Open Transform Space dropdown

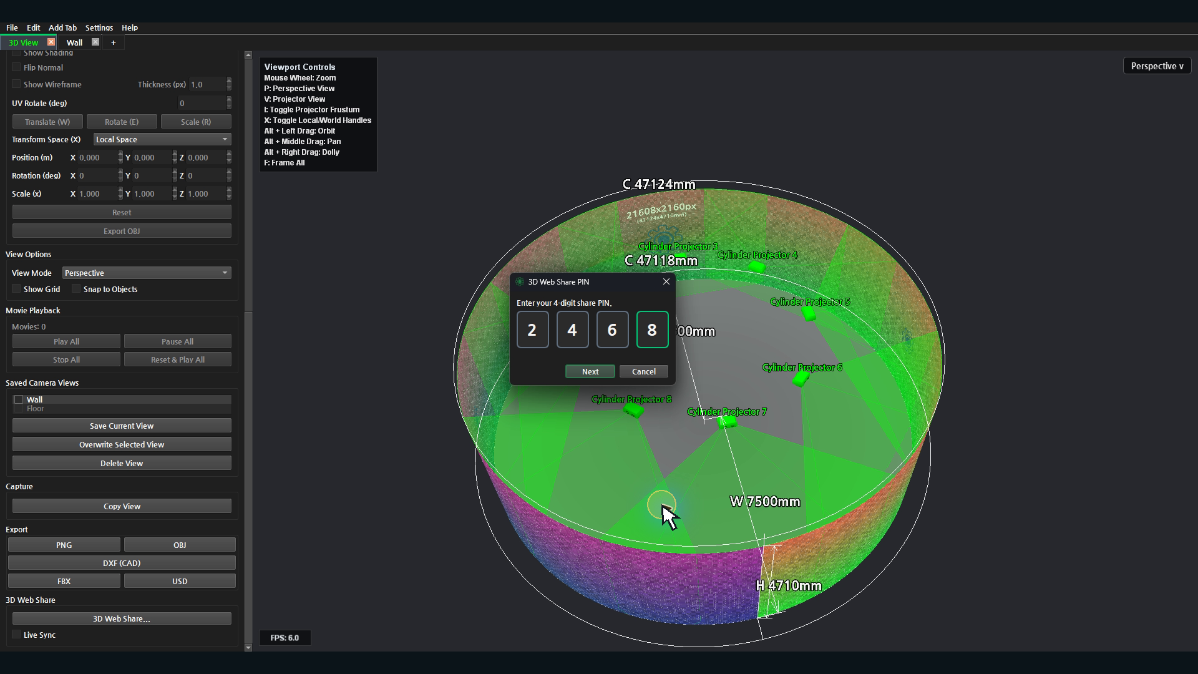click(x=162, y=139)
